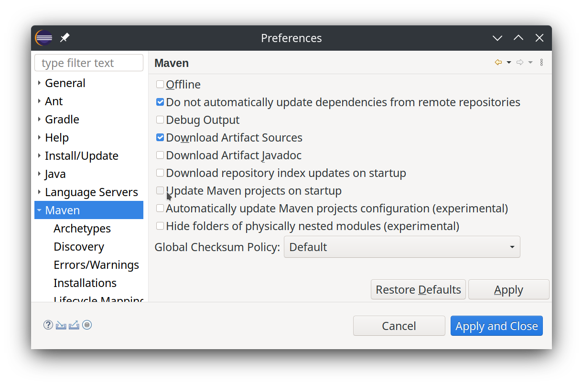Toggle the preference recorder circle icon
The image size is (583, 386).
tap(87, 325)
